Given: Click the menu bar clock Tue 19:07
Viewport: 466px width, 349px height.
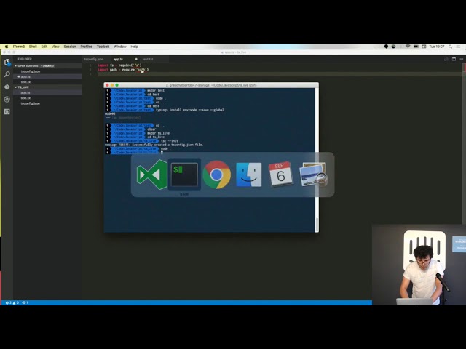Looking at the screenshot, I should coord(437,47).
